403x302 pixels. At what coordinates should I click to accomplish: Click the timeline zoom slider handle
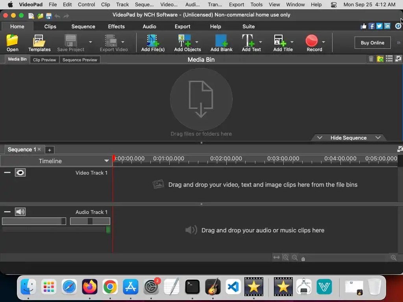(303, 259)
